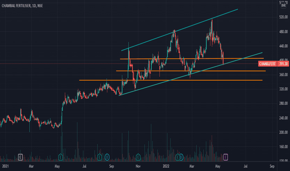The width and height of the screenshot is (290, 171).
Task: Select the middle orange horizontal level line
Action: pos(191,71)
